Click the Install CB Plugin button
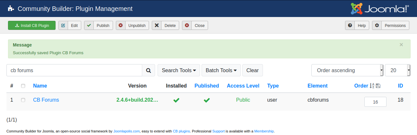 [x=32, y=25]
